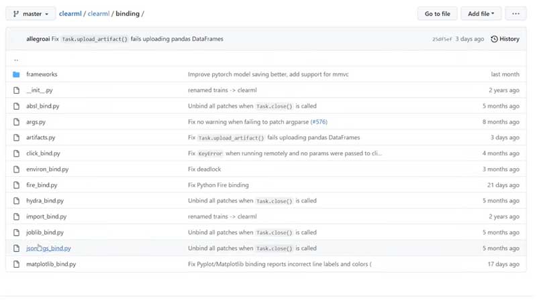Viewport: 537px width, 304px height.
Task: Open the master branch dropdown
Action: pos(31,13)
